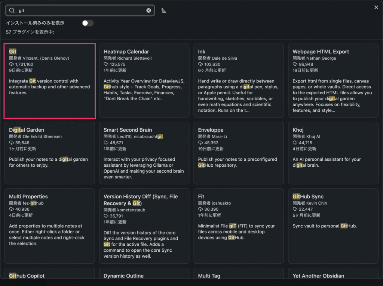Toggle show installed plugins only switch
The height and width of the screenshot is (286, 383).
click(88, 23)
